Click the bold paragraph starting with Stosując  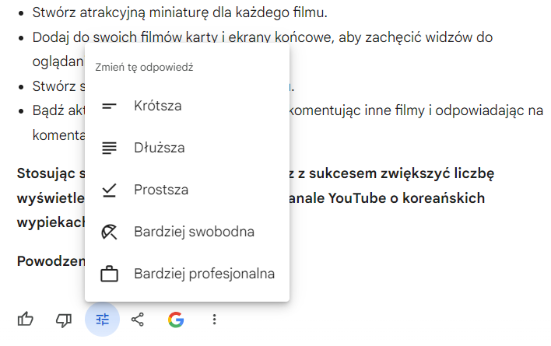pyautogui.click(x=255, y=198)
